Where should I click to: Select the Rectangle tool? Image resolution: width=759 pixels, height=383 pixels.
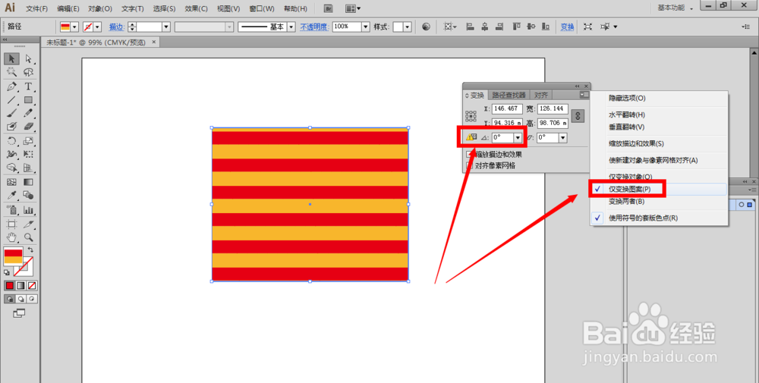pyautogui.click(x=28, y=100)
